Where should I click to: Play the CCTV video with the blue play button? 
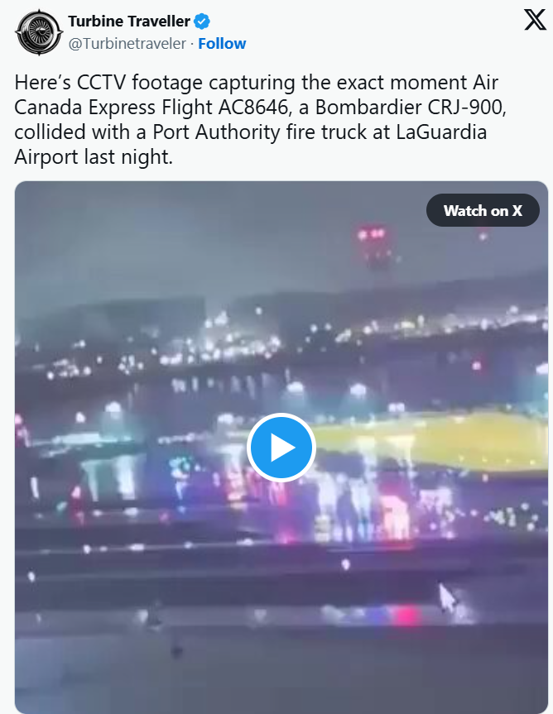click(x=281, y=447)
